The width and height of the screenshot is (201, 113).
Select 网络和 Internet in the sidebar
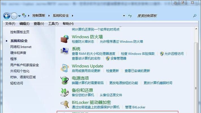click(21, 47)
